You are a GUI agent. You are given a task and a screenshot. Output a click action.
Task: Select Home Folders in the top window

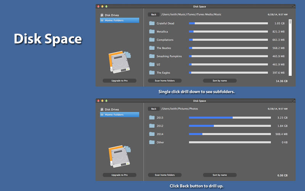[x=119, y=20]
